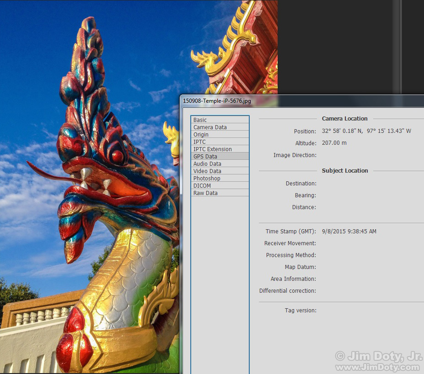Click the Distance label
The height and width of the screenshot is (374, 424).
point(304,207)
